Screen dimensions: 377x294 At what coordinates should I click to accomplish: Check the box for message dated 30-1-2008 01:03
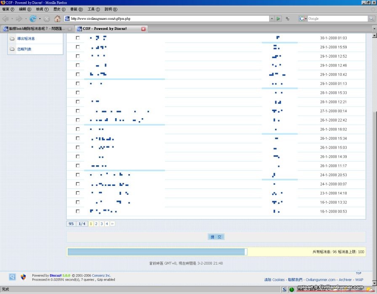pyautogui.click(x=77, y=38)
